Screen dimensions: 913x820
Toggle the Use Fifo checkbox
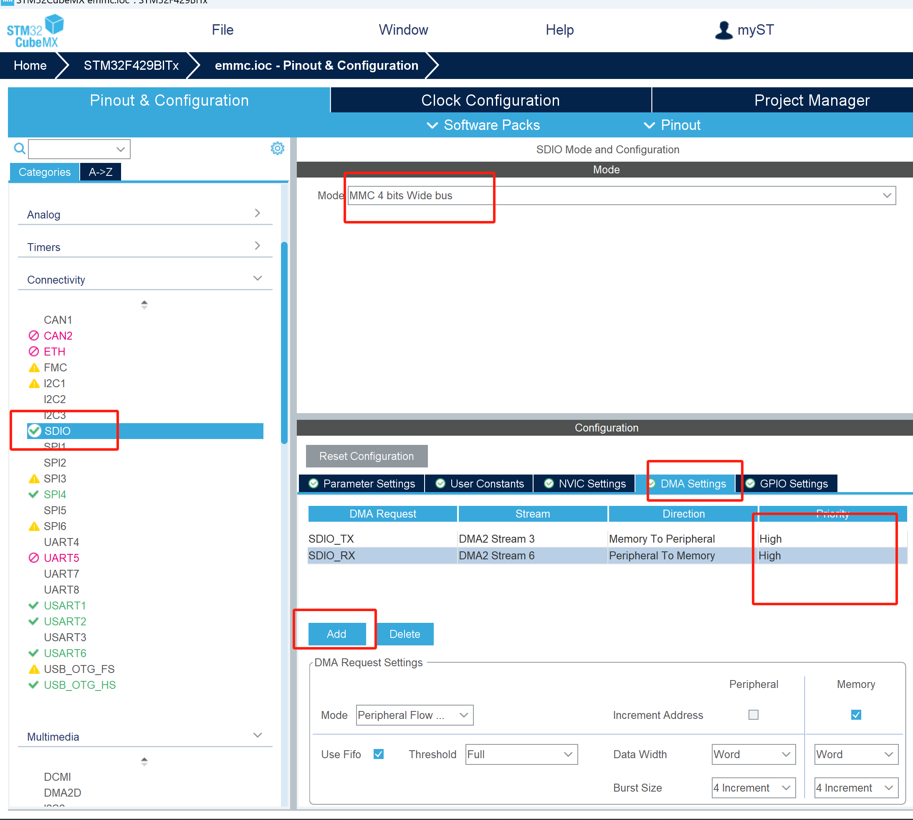pyautogui.click(x=379, y=754)
